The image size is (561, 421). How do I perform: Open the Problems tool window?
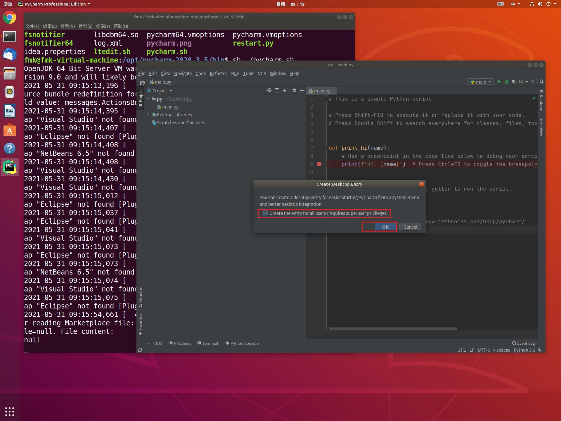tap(180, 343)
